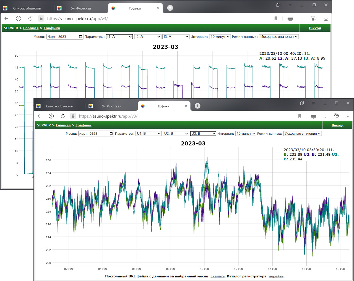Open downloads in the back window
354x281 pixels.
click(x=326, y=18)
